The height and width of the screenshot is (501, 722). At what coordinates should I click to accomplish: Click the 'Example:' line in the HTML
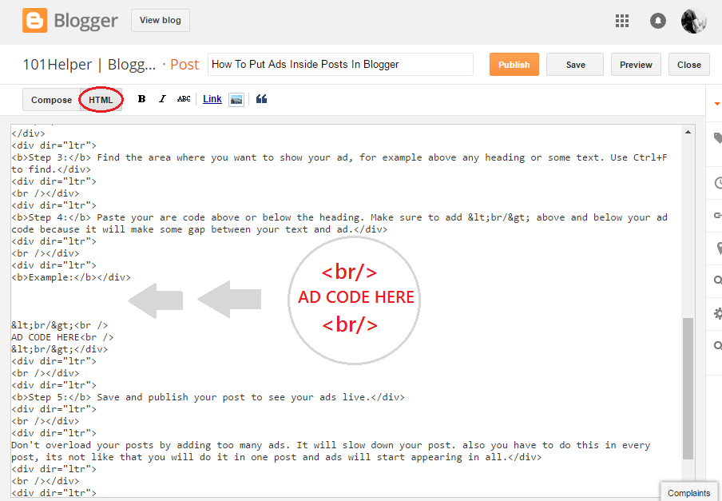pyautogui.click(x=71, y=277)
